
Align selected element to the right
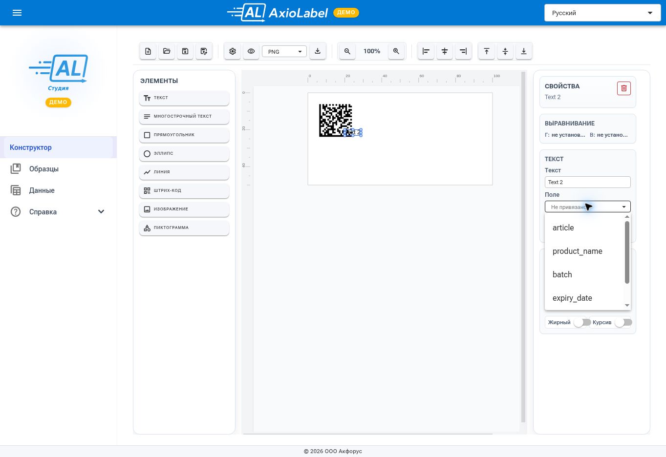[x=463, y=51]
